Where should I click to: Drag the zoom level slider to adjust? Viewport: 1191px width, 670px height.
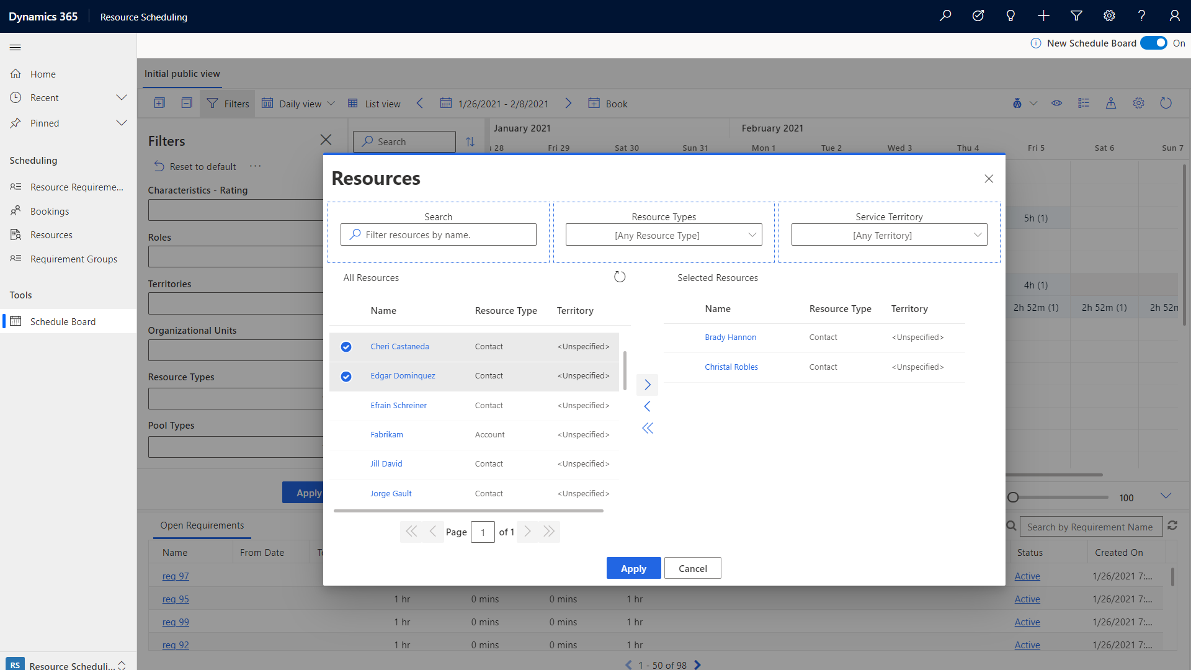[x=1012, y=498]
